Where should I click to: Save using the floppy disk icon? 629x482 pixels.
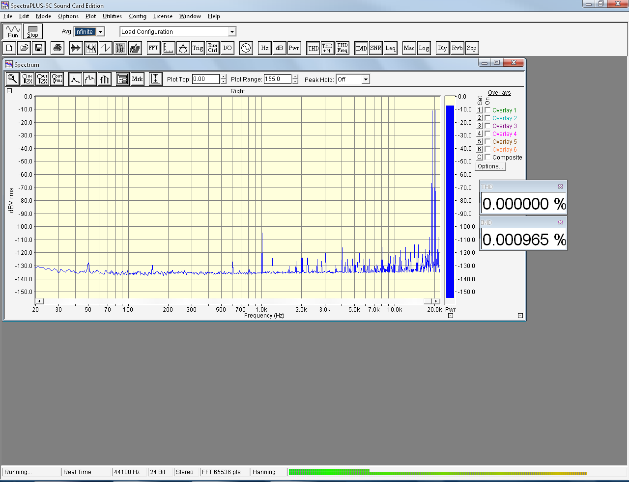coord(39,48)
